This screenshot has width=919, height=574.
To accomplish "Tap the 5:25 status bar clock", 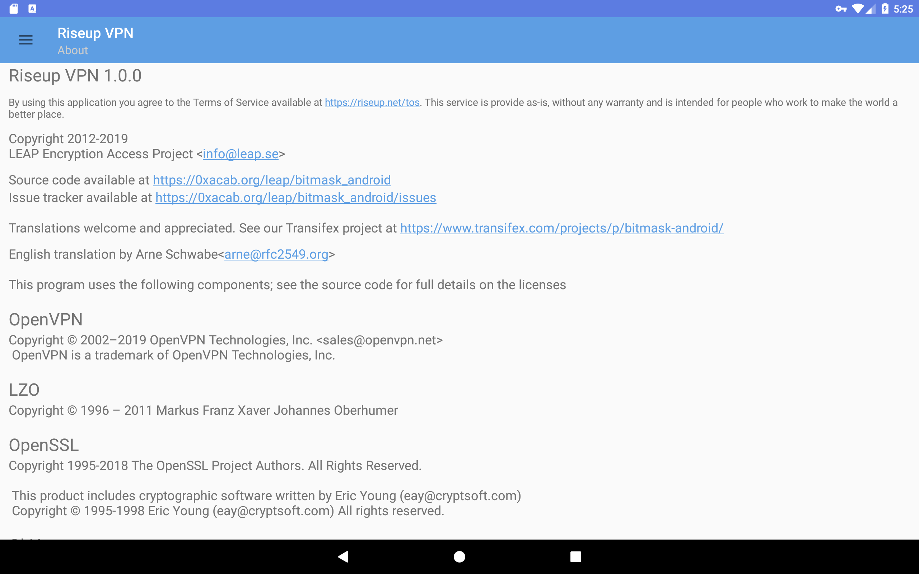I will 903,9.
